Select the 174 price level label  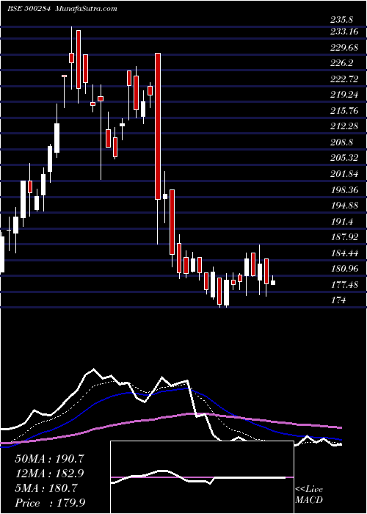point(338,300)
